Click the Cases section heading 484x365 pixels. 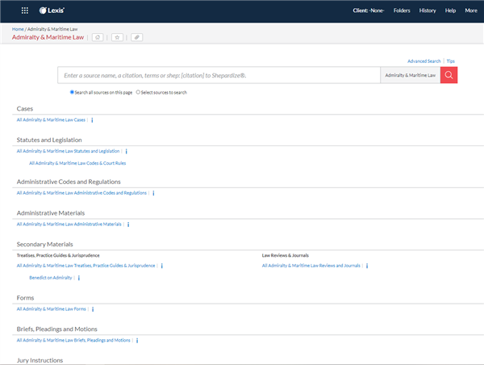click(25, 109)
